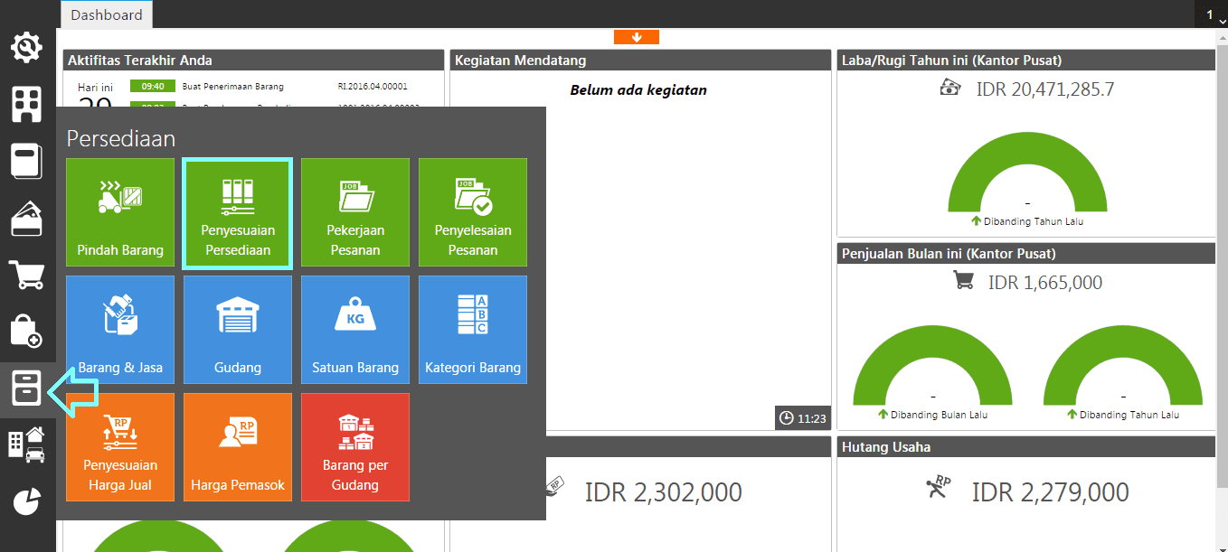Select the shopping cart sales icon in sidebar
Image resolution: width=1228 pixels, height=552 pixels.
(26, 276)
